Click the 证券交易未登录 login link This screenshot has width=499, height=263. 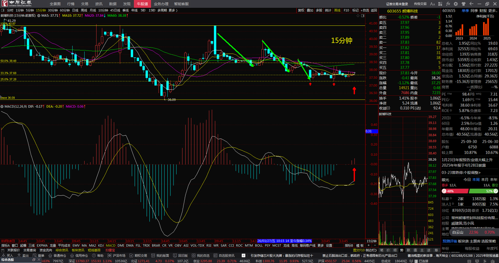tap(397, 4)
